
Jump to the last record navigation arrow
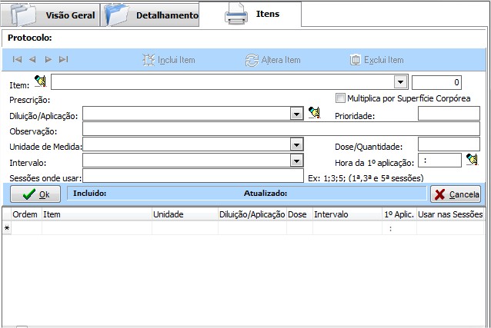coord(63,60)
